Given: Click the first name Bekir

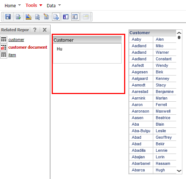Looking at the screenshot, I should point(160,144).
